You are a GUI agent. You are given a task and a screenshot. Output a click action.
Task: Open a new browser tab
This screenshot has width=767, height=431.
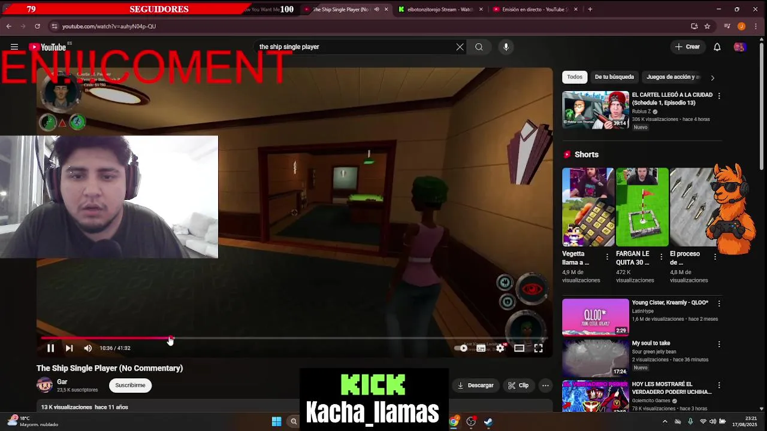coord(590,9)
